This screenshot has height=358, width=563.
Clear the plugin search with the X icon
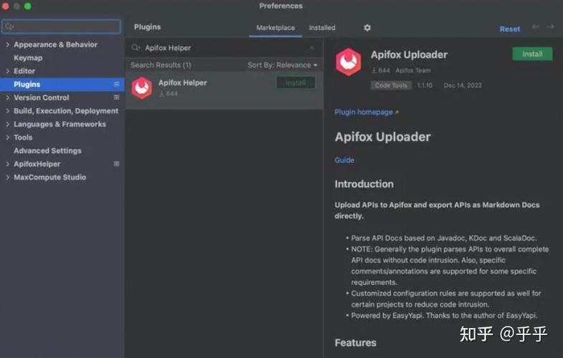[x=312, y=48]
